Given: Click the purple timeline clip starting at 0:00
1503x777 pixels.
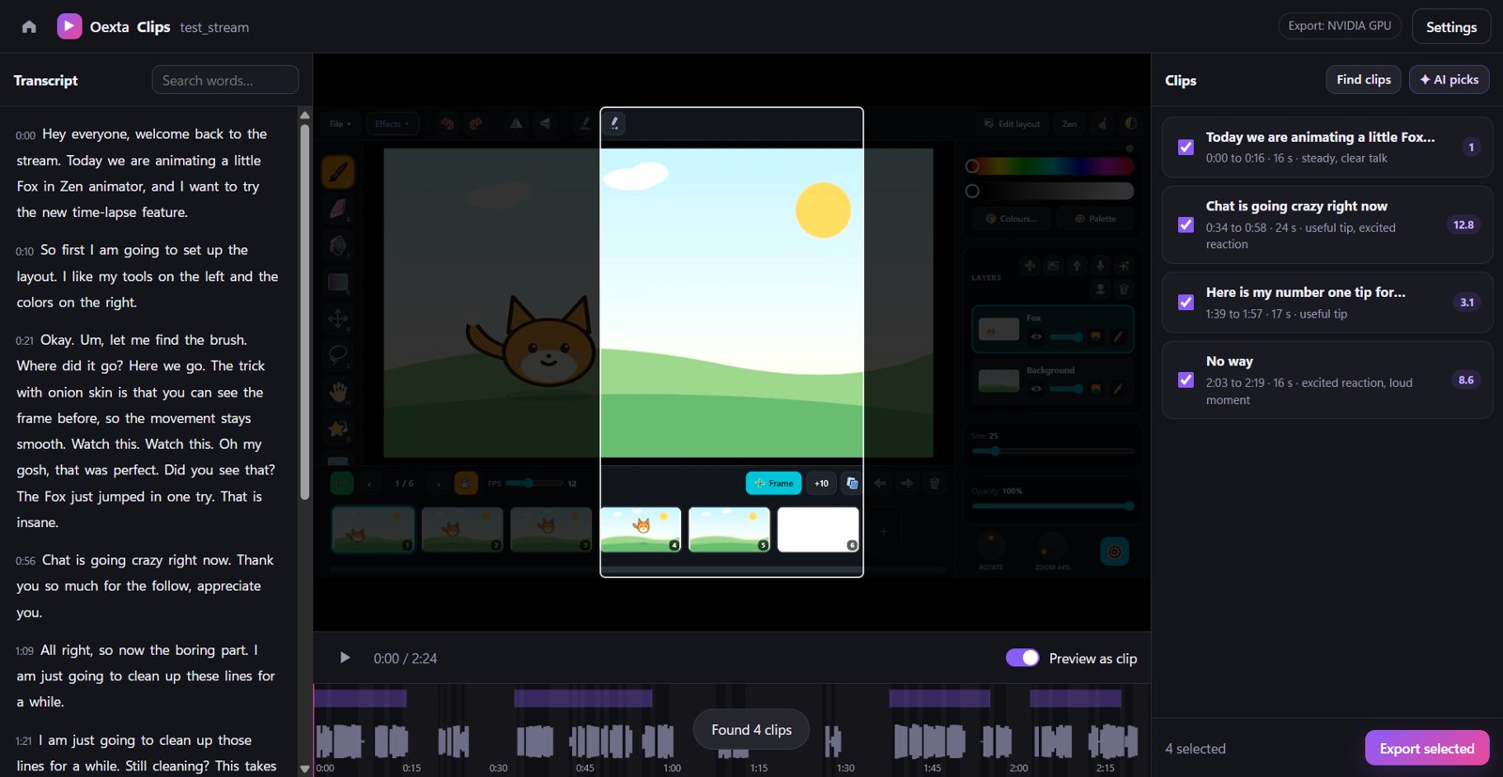Looking at the screenshot, I should coord(361,698).
